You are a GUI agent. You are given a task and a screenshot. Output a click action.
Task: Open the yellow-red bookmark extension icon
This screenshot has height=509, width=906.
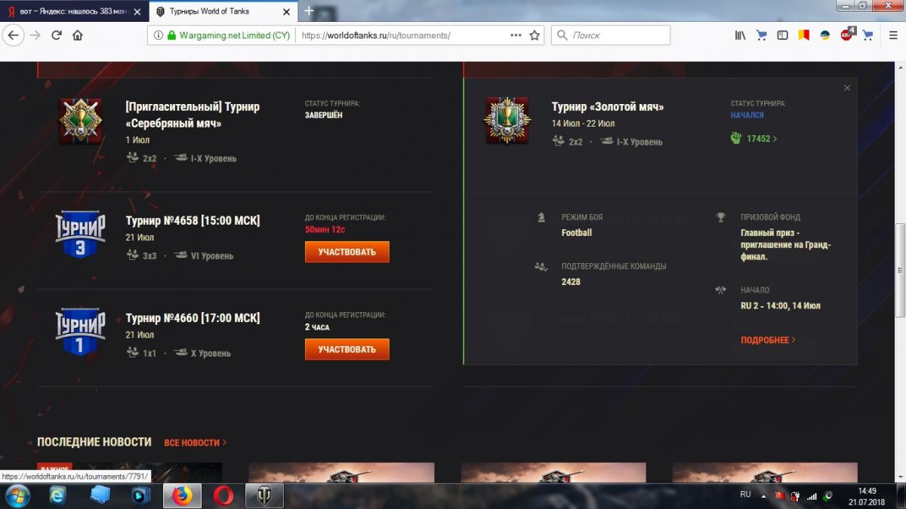click(x=804, y=35)
